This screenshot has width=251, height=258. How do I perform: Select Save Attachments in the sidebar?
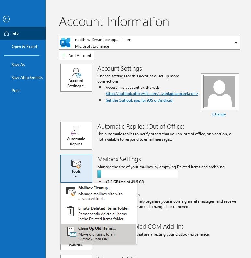point(27,78)
